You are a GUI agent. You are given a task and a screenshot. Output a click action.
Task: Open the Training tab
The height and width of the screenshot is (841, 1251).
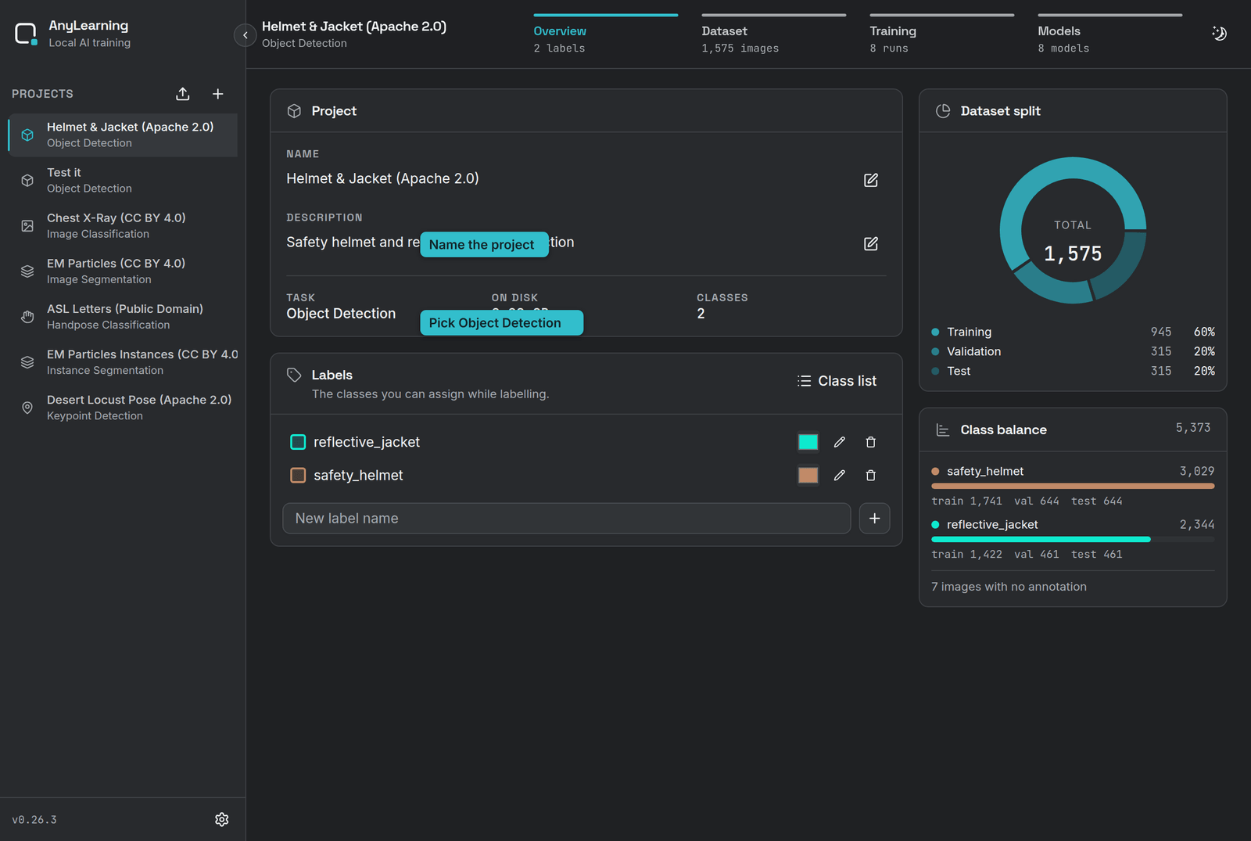[x=942, y=35]
